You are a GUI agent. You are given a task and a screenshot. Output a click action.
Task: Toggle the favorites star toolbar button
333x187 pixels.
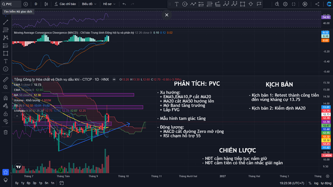click(x=6, y=172)
